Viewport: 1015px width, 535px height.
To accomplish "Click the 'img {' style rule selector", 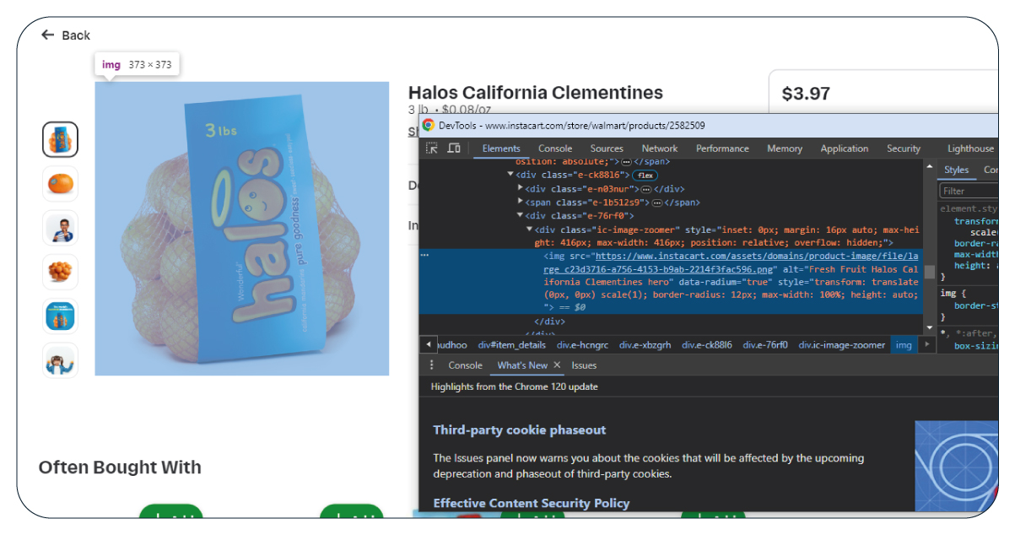I will [953, 293].
